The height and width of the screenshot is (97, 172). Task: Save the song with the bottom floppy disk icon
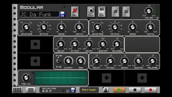(x=73, y=90)
